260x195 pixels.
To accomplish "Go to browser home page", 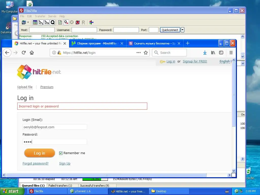I will (x=32, y=53).
